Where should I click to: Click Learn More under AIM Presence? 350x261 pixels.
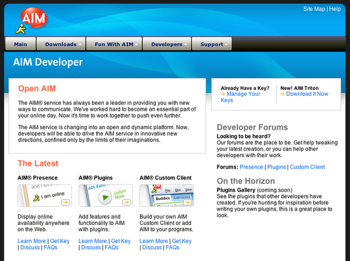pos(32,241)
